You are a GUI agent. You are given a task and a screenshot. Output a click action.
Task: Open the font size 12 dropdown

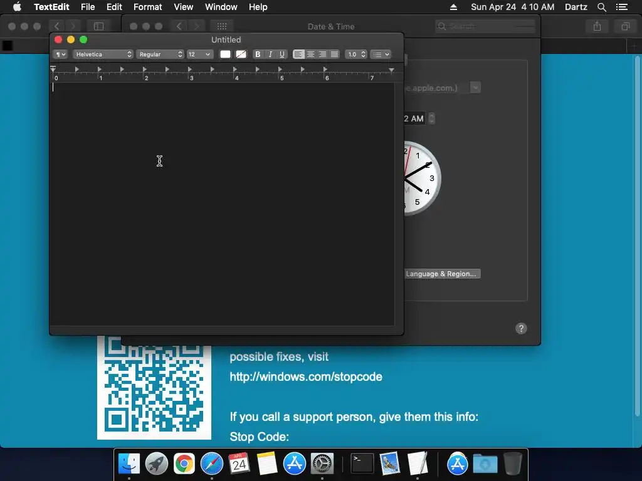point(200,54)
